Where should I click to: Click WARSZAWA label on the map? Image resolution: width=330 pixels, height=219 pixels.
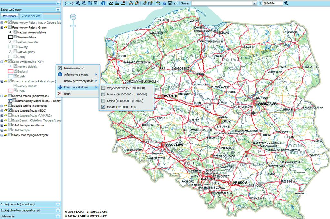[x=267, y=104]
